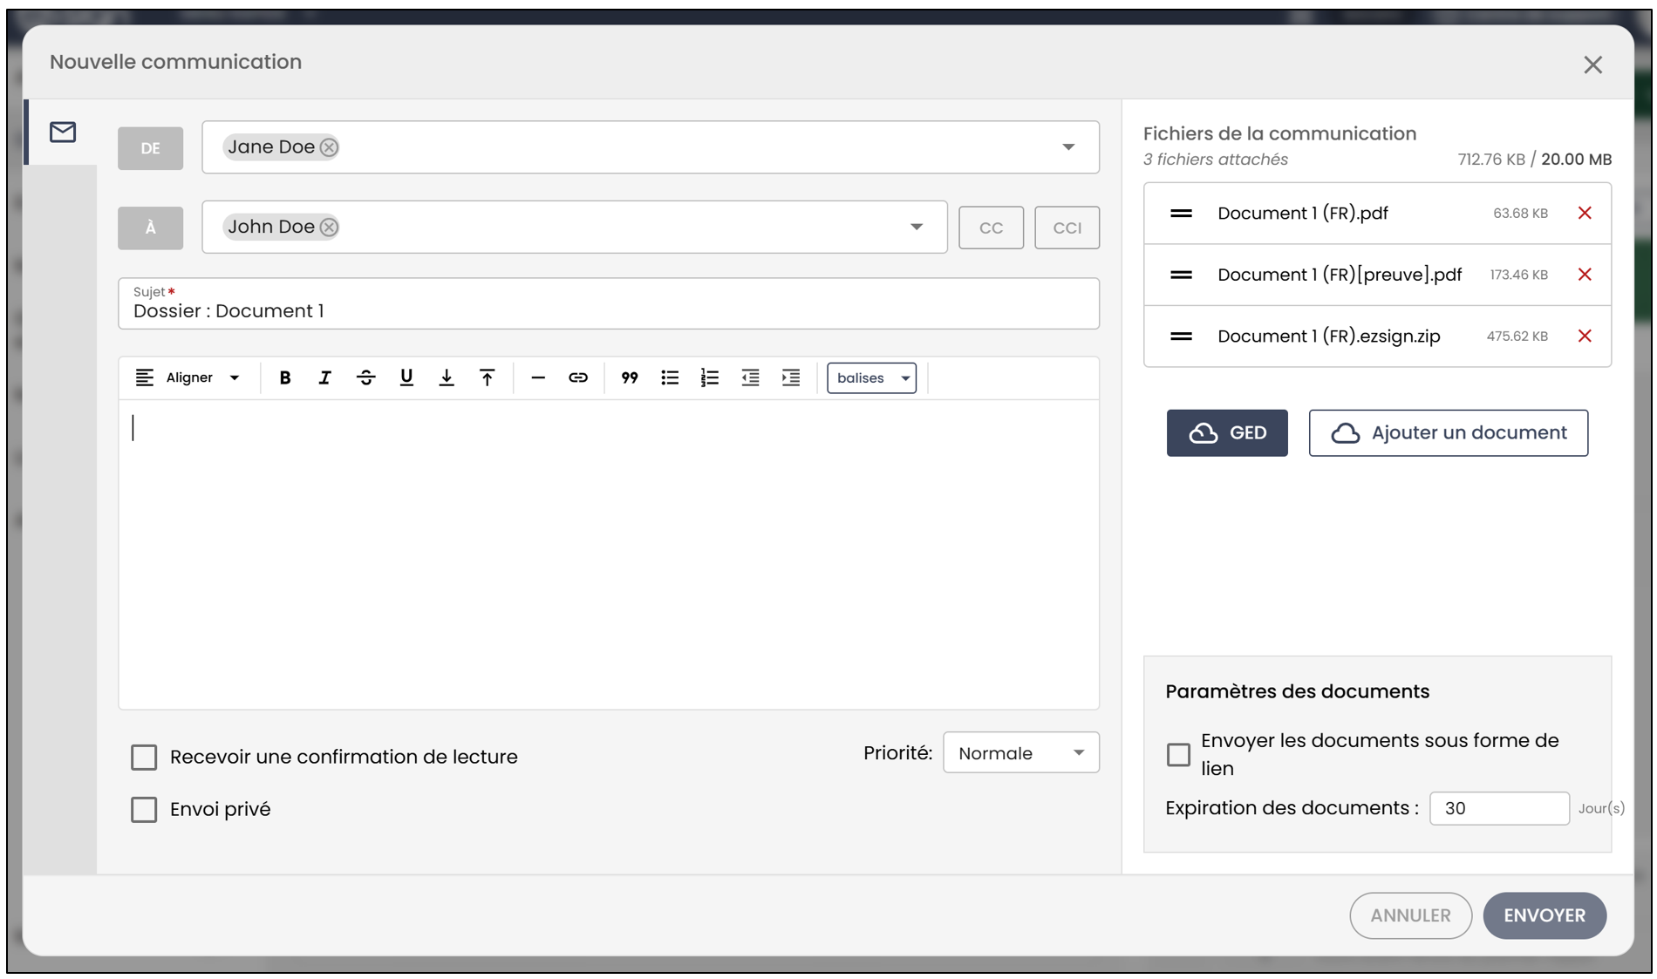Focus the Expiration des documents days field
The height and width of the screenshot is (979, 1657).
(x=1499, y=808)
